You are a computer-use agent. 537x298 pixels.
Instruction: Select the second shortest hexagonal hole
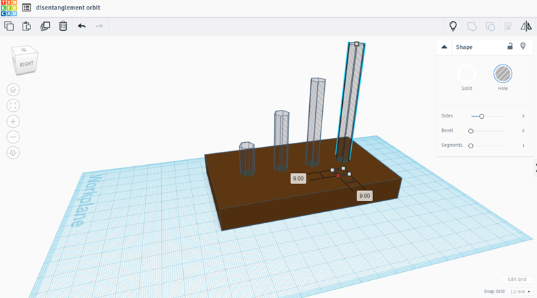(x=282, y=140)
